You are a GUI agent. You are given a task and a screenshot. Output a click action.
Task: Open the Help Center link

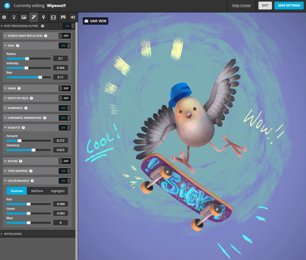click(x=241, y=6)
